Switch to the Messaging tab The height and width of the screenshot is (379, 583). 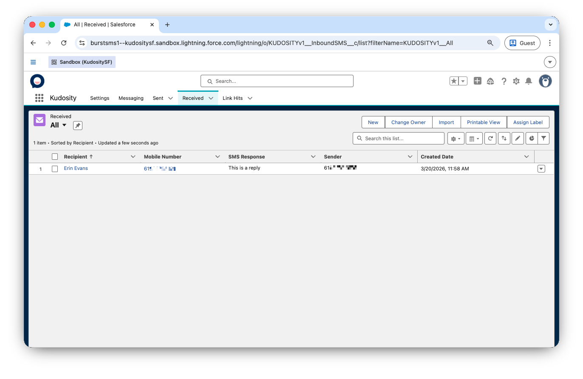tap(131, 98)
